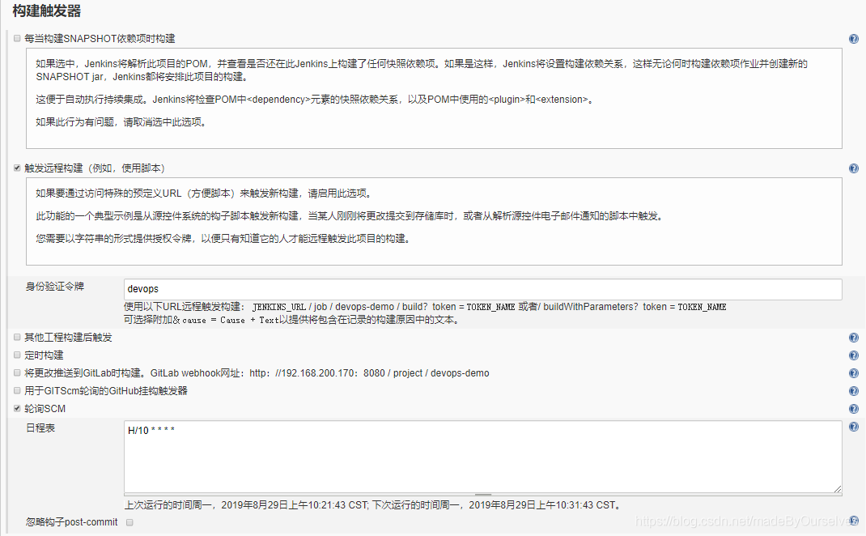Toggle the 忽略钩子post-commit checkbox
Viewport: 866px width, 536px height.
click(129, 522)
